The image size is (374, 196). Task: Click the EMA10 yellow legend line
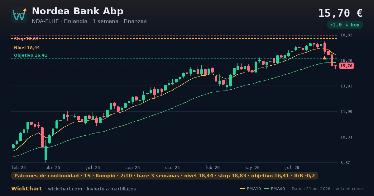tap(242, 189)
